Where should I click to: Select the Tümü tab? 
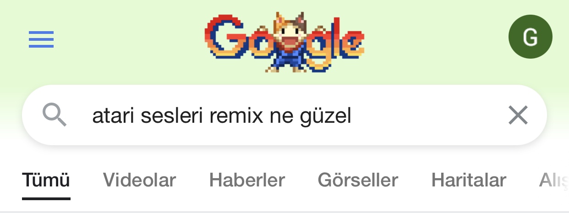[46, 180]
